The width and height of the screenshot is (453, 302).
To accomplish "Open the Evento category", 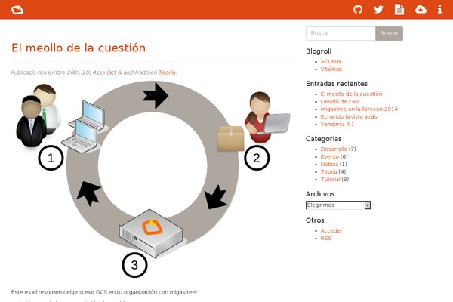I will pos(330,156).
